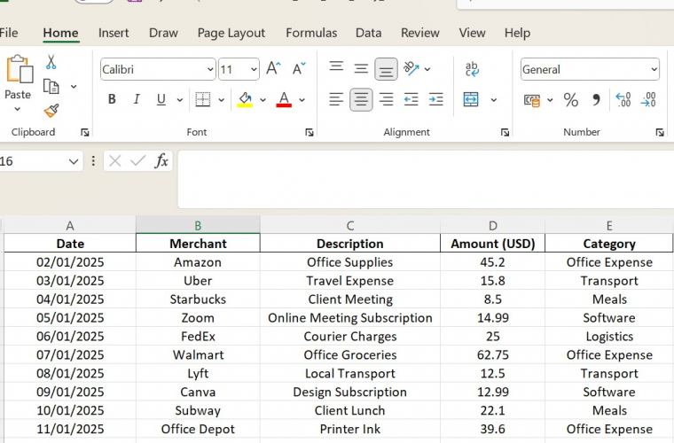Open Name Box dropdown arrow

[x=74, y=161]
